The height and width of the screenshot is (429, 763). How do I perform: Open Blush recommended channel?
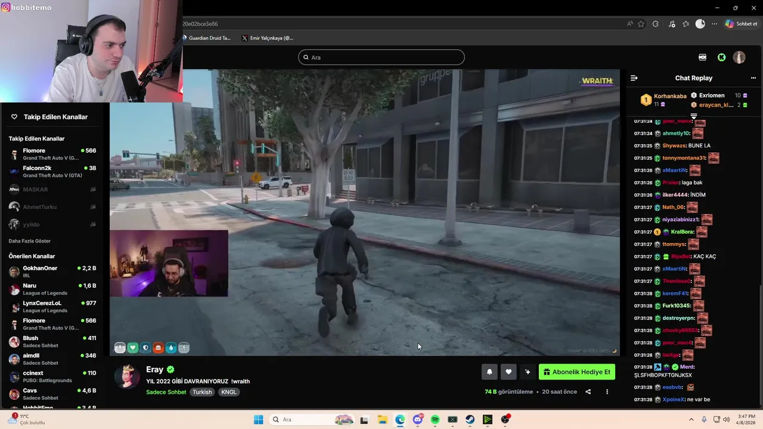coord(52,341)
